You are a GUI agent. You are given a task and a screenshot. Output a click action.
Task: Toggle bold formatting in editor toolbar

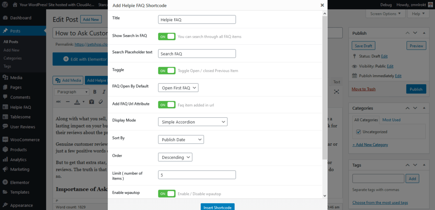pyautogui.click(x=95, y=92)
